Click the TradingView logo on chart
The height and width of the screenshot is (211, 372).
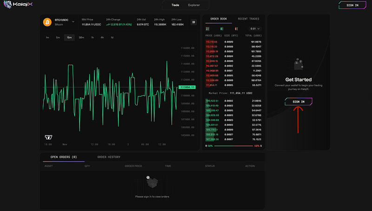pos(48,137)
